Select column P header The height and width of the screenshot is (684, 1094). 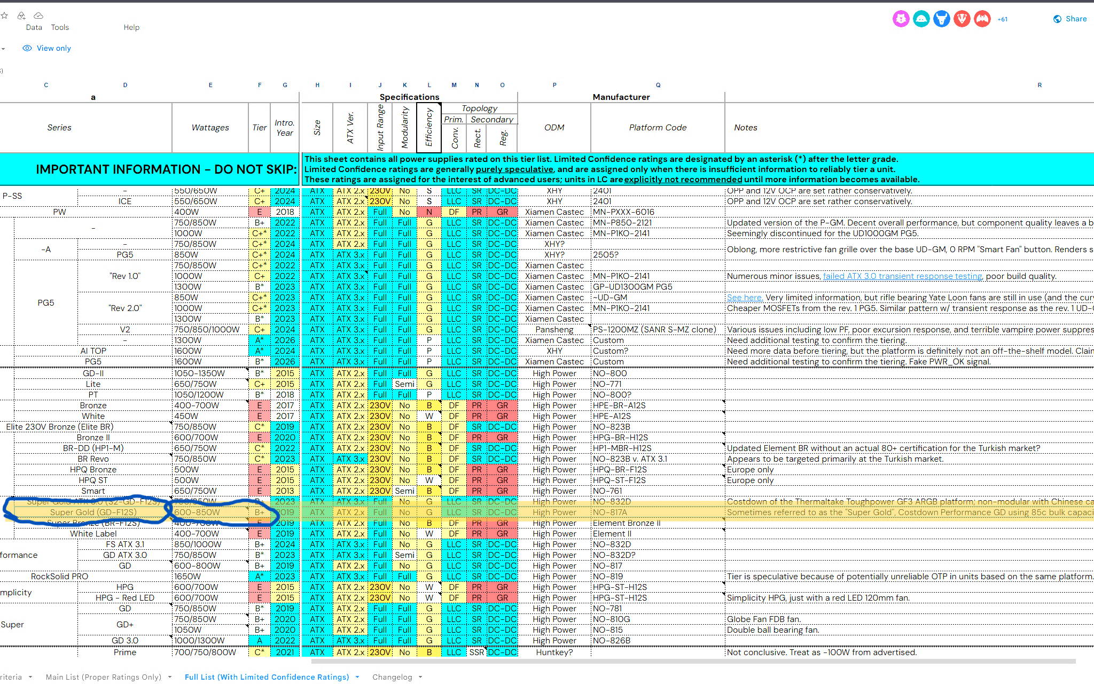554,85
